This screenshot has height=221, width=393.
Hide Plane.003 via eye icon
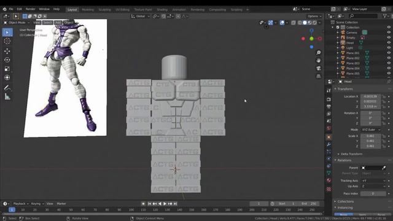click(389, 63)
